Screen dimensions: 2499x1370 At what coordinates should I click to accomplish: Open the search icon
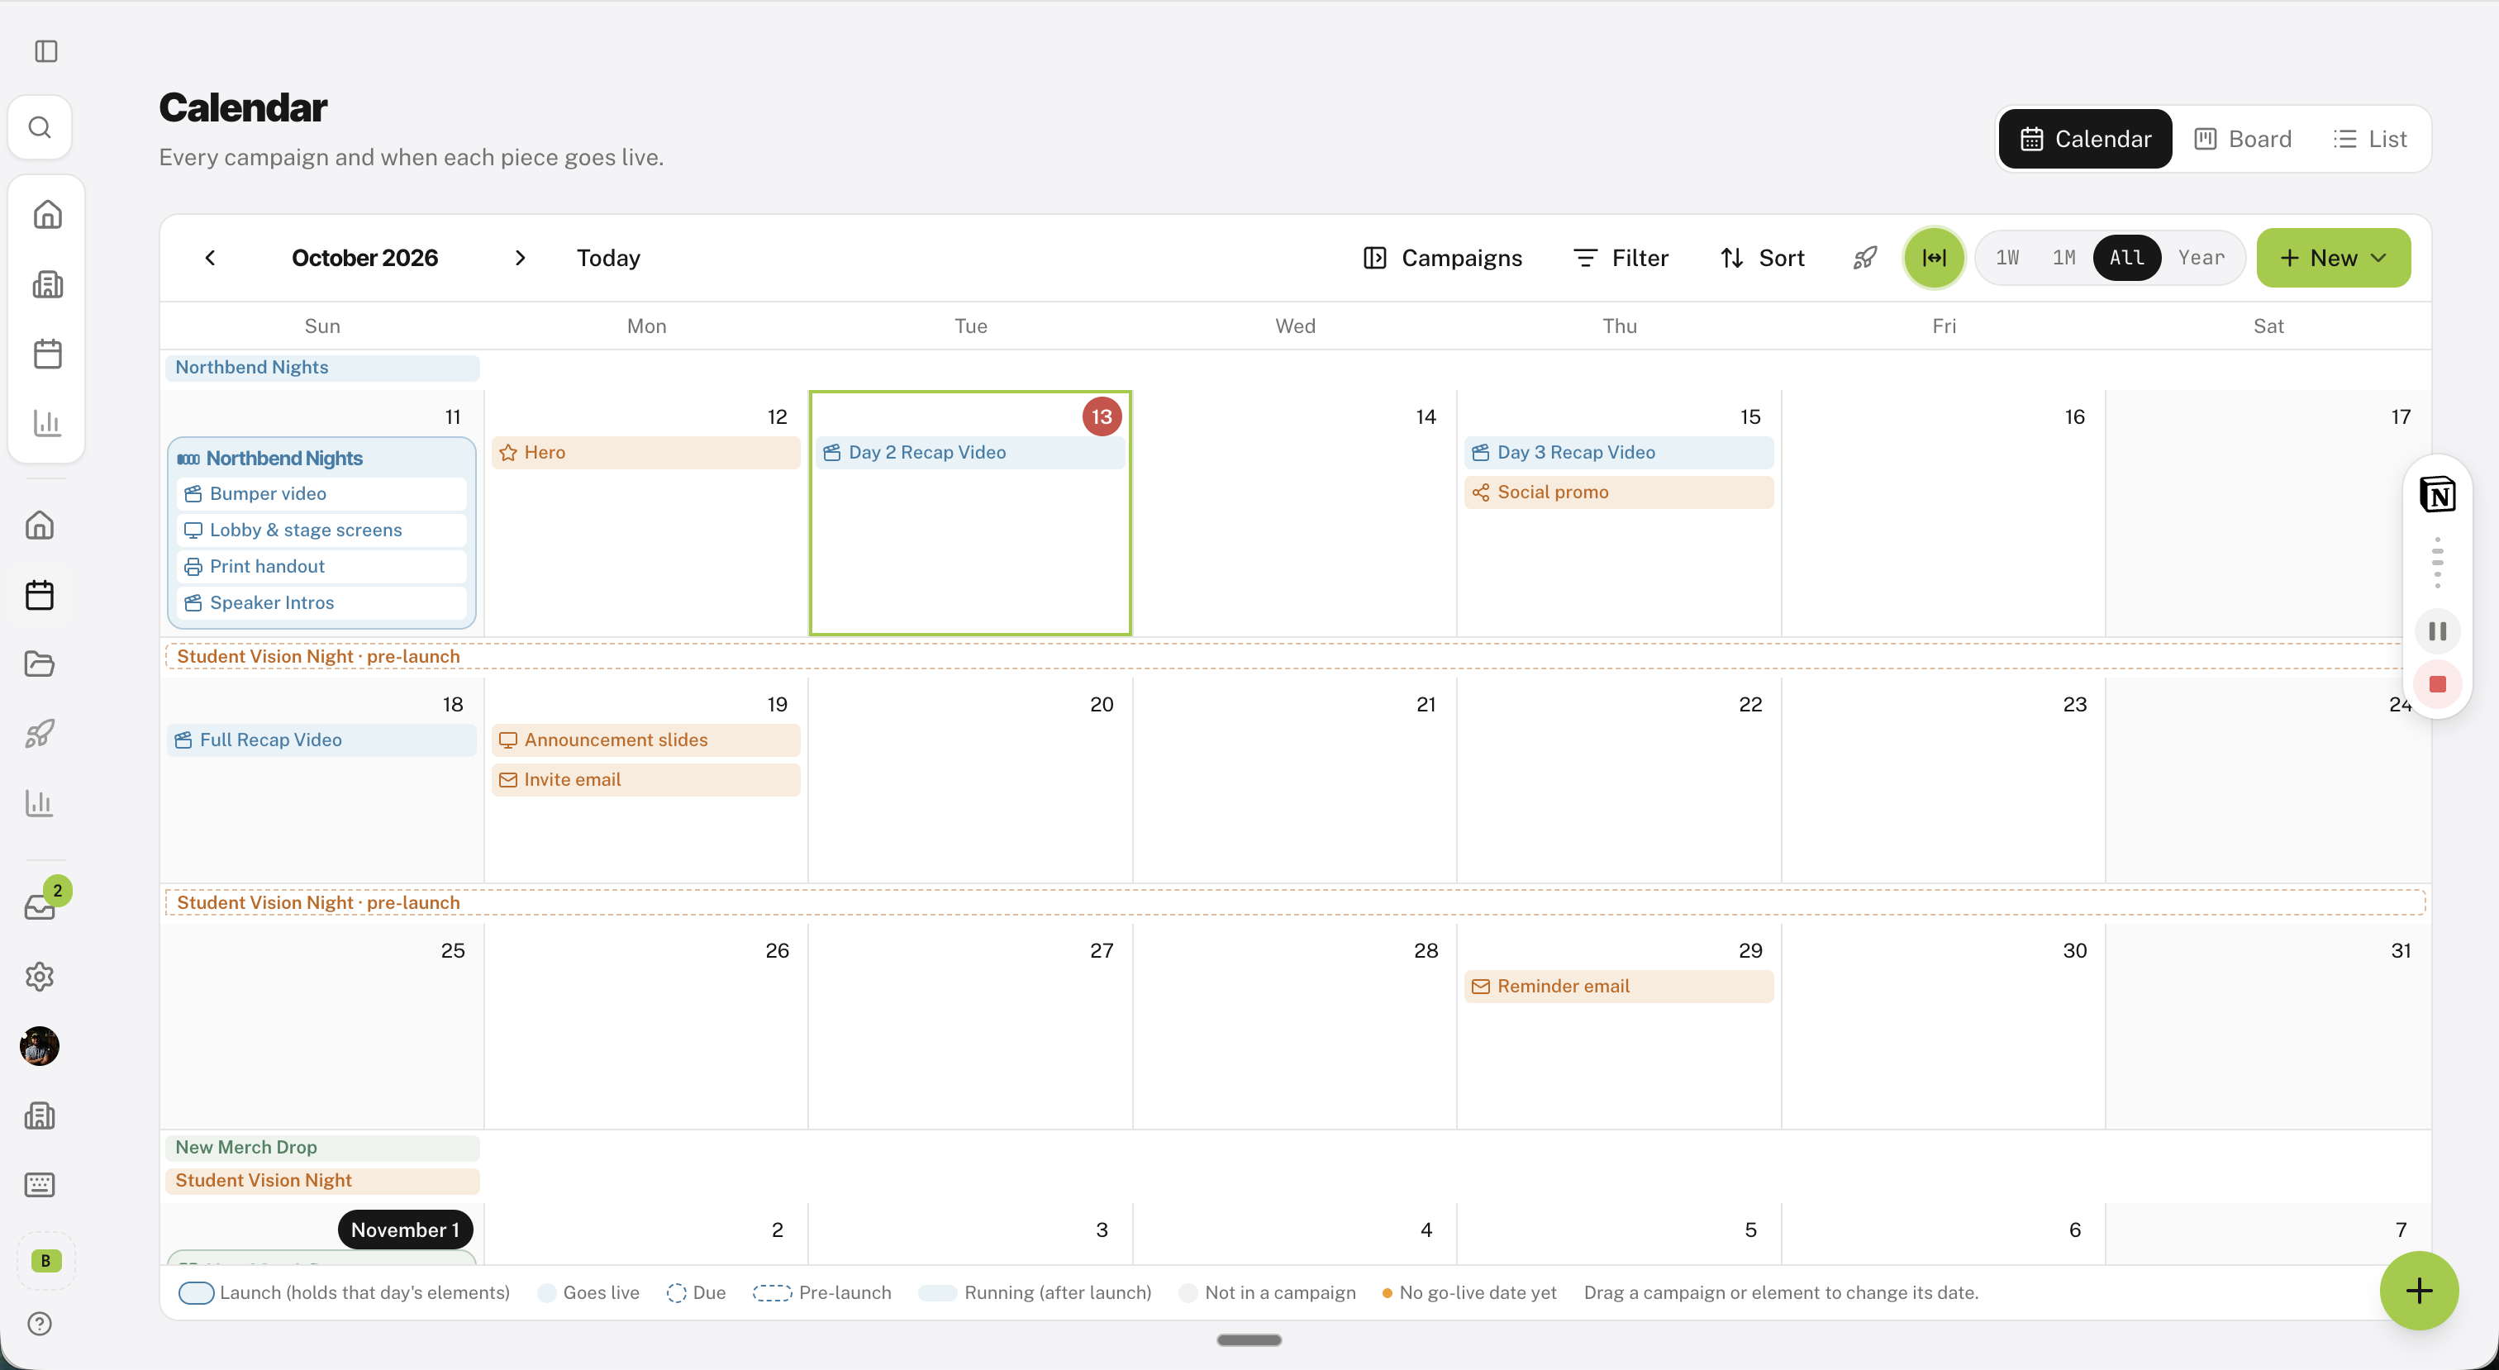(x=40, y=127)
